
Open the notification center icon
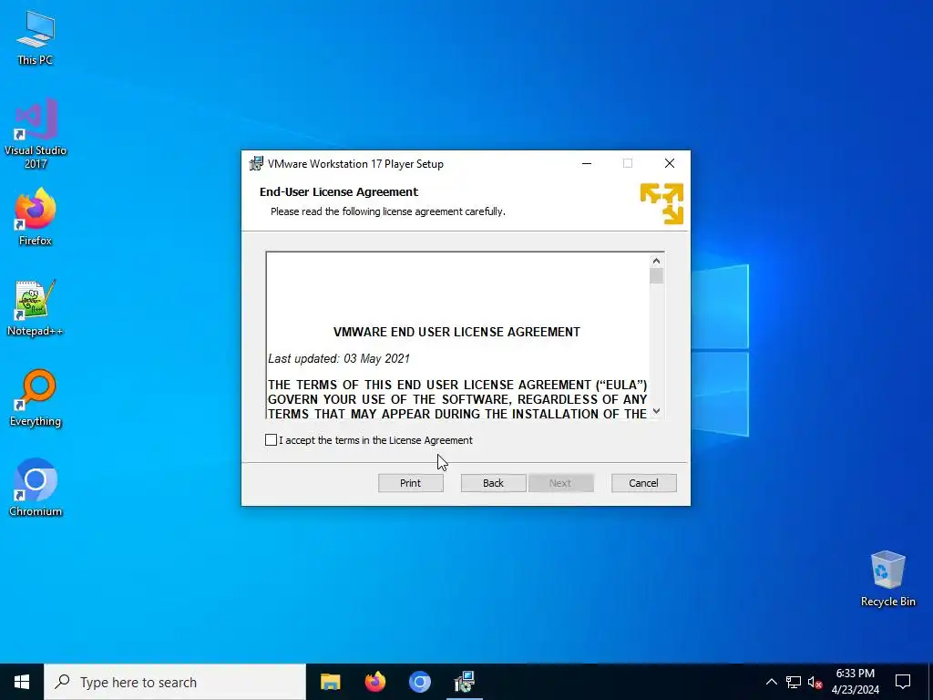(903, 682)
